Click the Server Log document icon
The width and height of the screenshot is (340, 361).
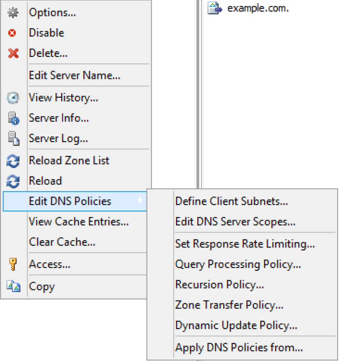13,139
